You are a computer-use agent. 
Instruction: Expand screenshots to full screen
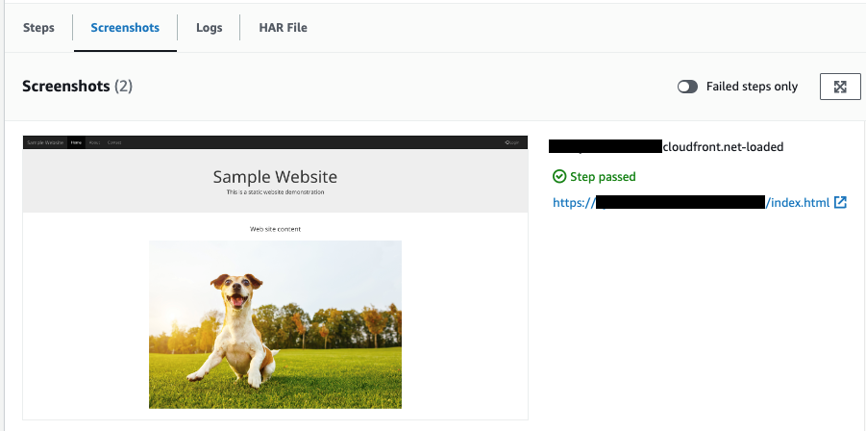coord(840,87)
